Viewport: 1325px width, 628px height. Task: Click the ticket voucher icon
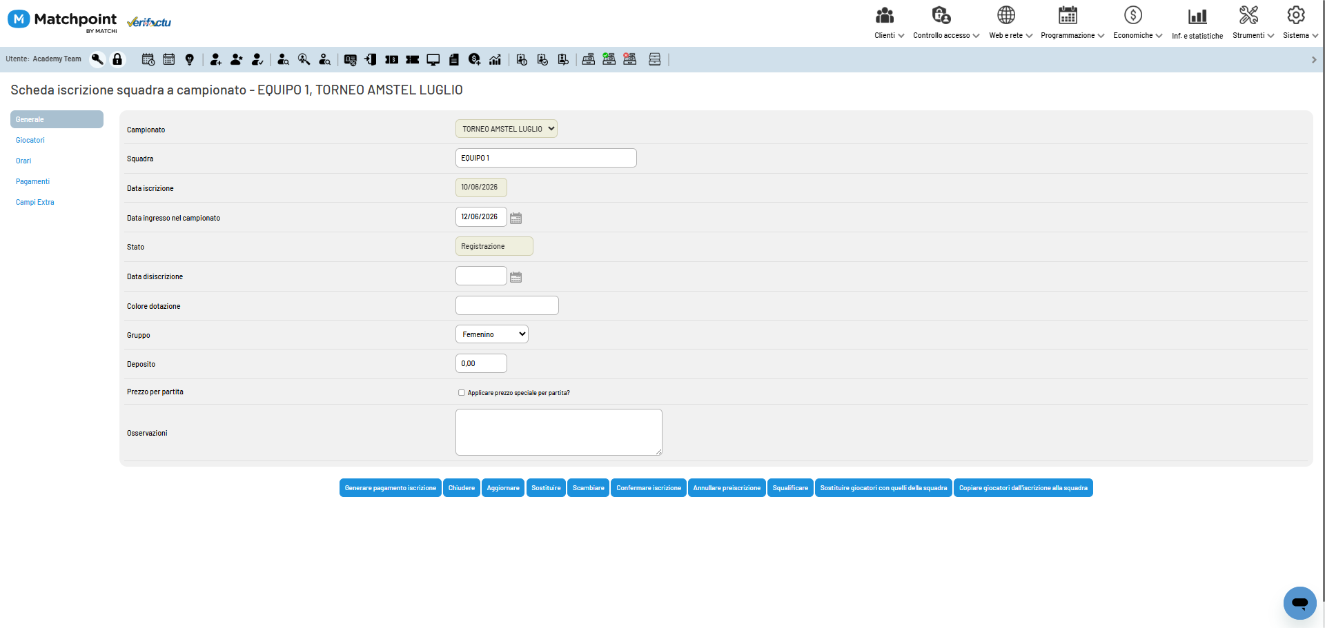413,59
